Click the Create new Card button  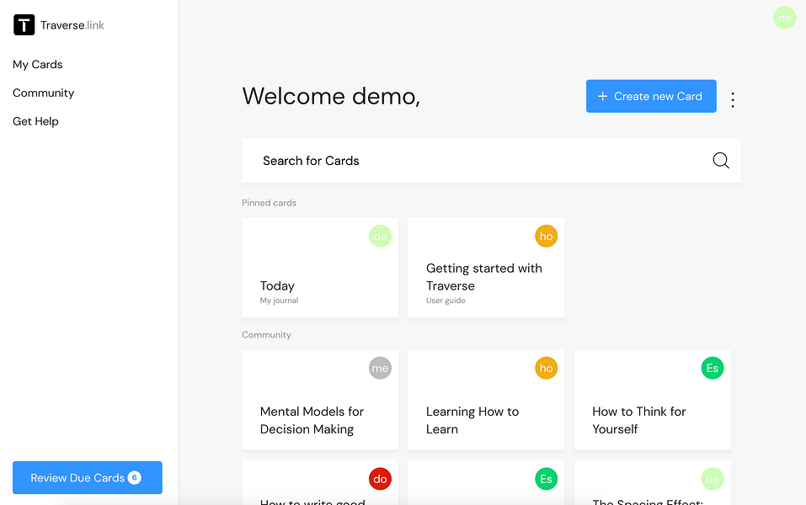[x=651, y=96]
